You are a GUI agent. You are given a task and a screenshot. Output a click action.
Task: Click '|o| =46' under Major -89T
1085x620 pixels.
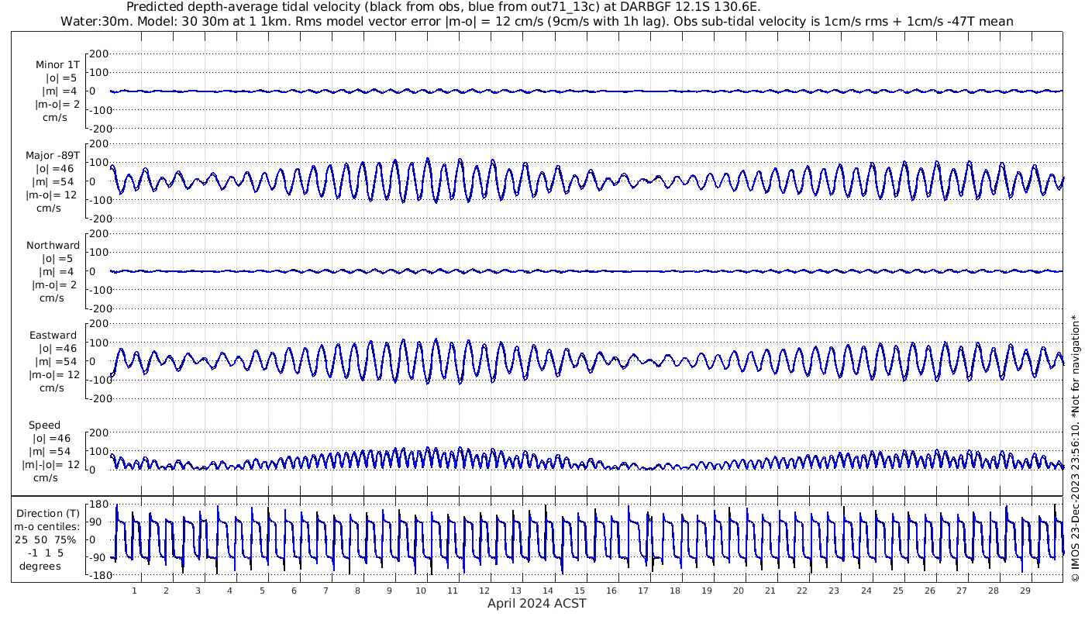pos(57,168)
